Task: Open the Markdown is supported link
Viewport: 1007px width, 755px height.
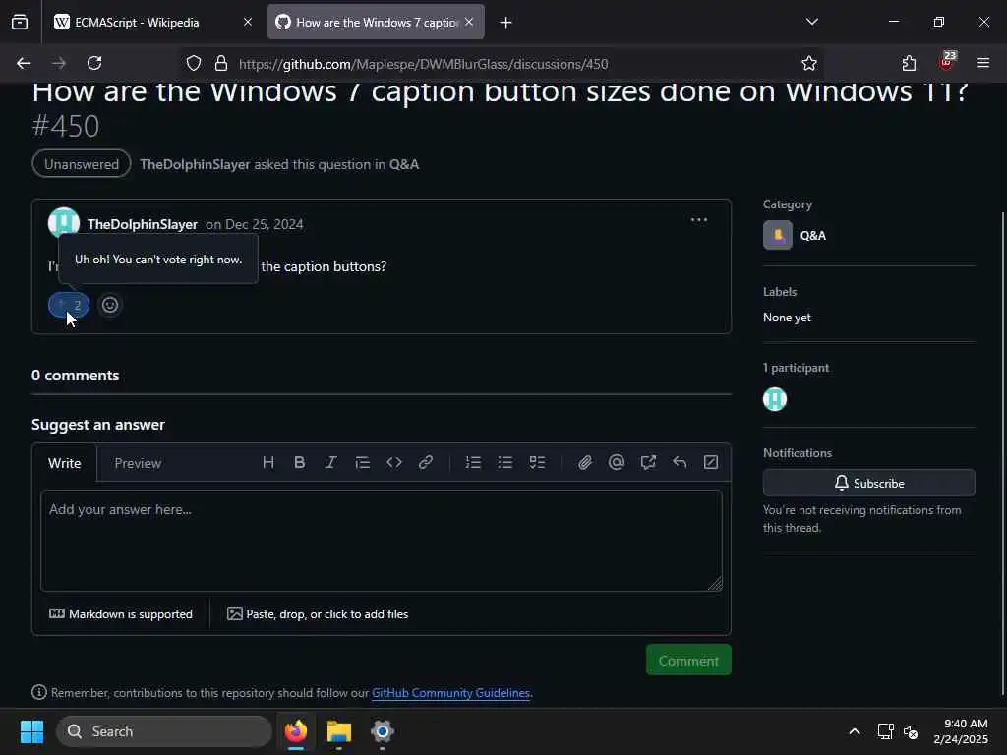Action: click(x=121, y=614)
